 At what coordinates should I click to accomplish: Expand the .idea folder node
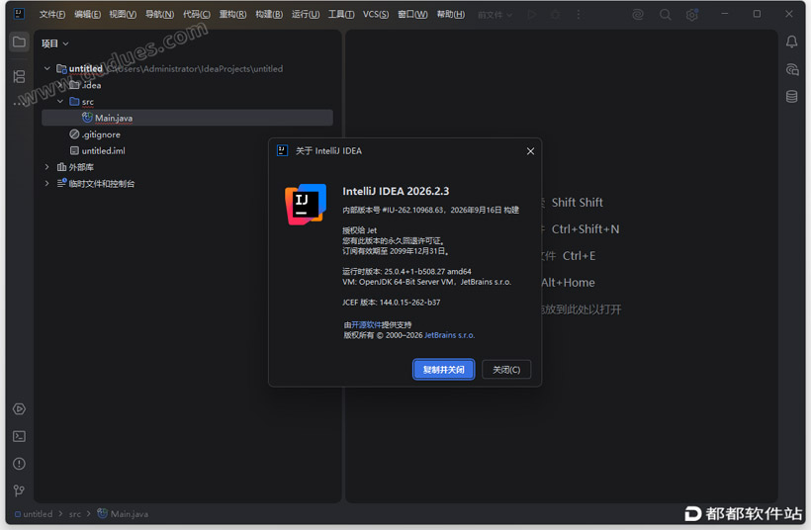60,85
